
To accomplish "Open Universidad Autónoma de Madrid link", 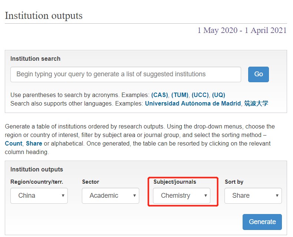I will [x=193, y=103].
